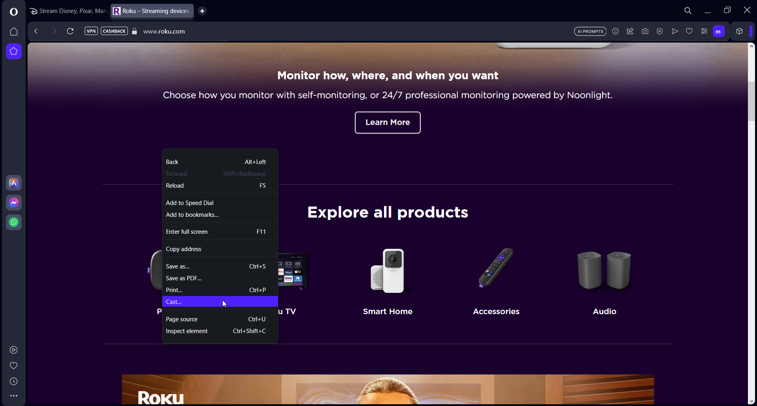Open Easy Setup sliders icon
Image resolution: width=757 pixels, height=406 pixels.
(704, 31)
